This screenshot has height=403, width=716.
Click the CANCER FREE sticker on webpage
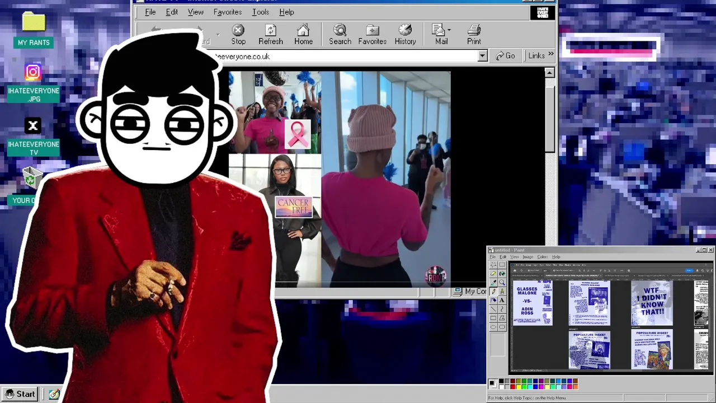click(294, 207)
